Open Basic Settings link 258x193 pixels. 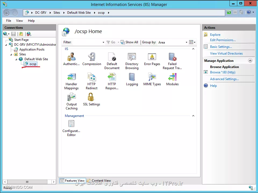[221, 47]
